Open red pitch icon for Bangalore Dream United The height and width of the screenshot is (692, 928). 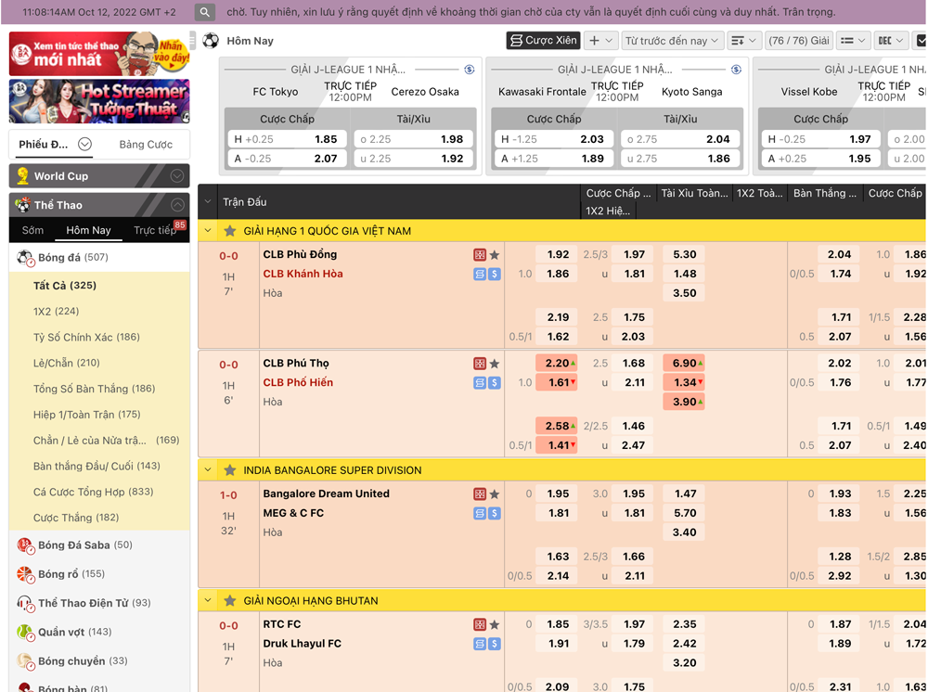[x=480, y=493]
